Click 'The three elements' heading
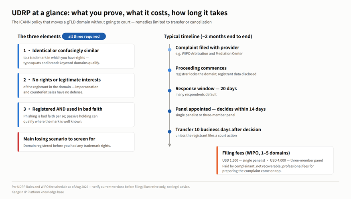Viewport: 351px width, 199px height. point(39,36)
